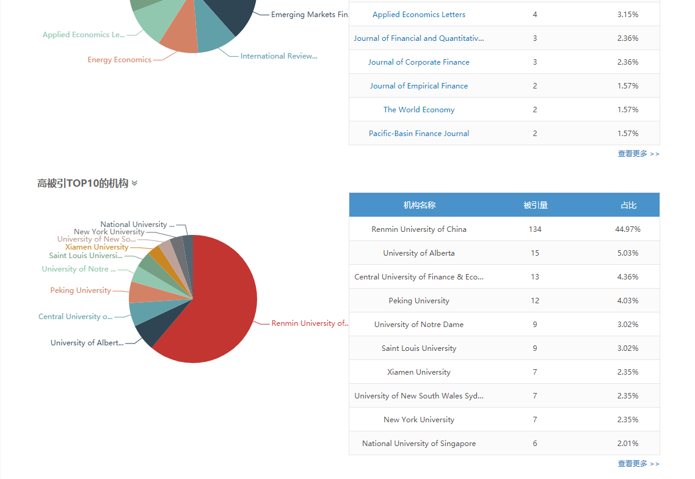This screenshot has width=695, height=479.
Task: Open Journal of Empirical Finance link
Action: (x=419, y=86)
